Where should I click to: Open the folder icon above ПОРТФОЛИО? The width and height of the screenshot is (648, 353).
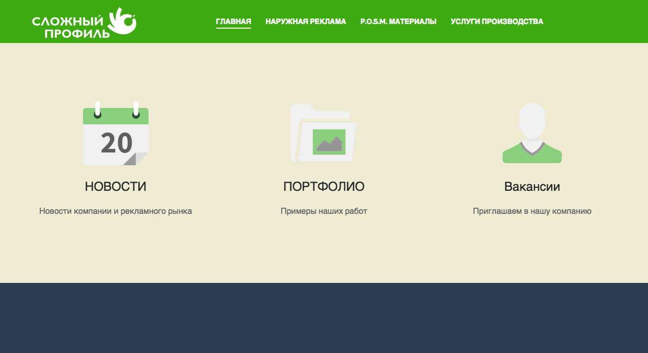(323, 133)
